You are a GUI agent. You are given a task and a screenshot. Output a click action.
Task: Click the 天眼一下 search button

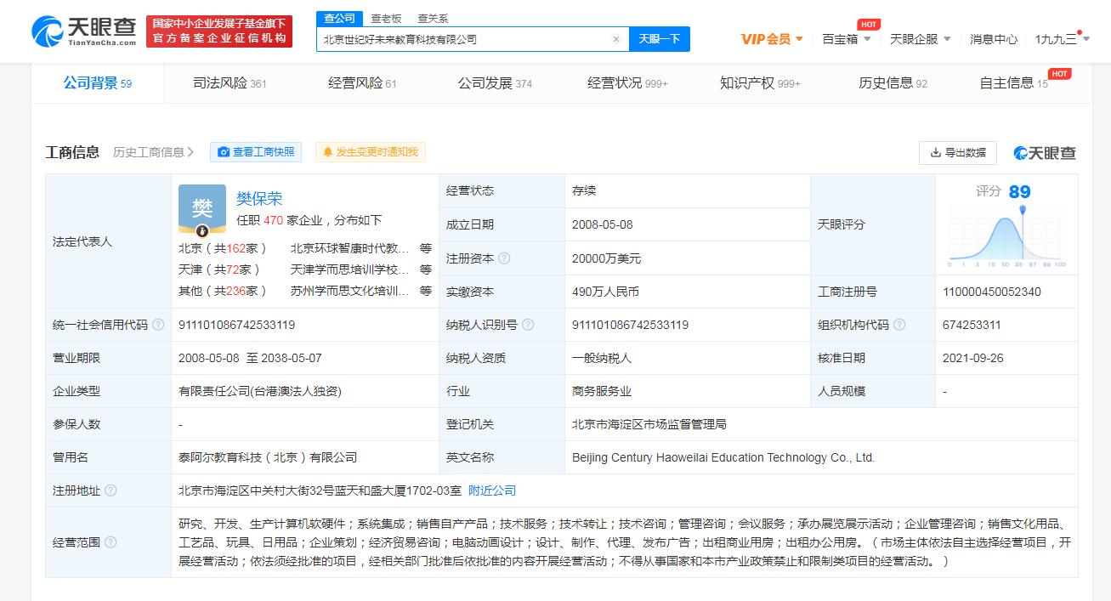[x=659, y=39]
